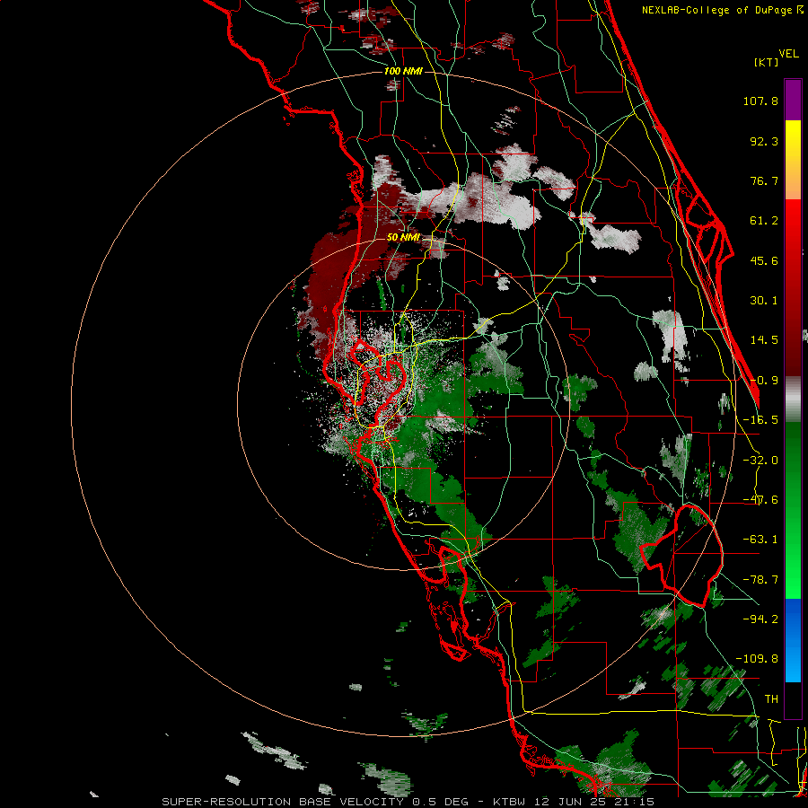The height and width of the screenshot is (808, 808).
Task: Click the -32.0 velocity scale value
Action: click(x=760, y=461)
